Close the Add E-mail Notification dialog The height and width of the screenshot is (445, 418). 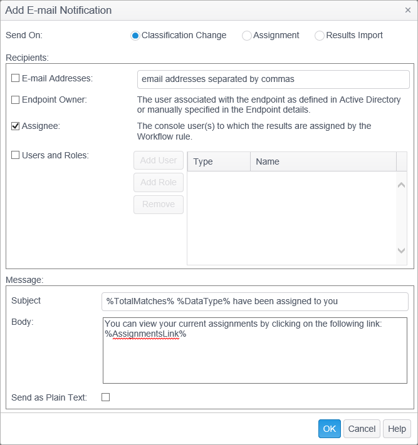pyautogui.click(x=408, y=10)
